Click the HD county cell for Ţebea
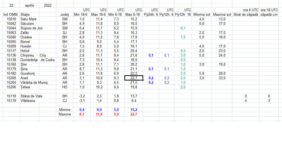282x144 pixels. [x=65, y=87]
